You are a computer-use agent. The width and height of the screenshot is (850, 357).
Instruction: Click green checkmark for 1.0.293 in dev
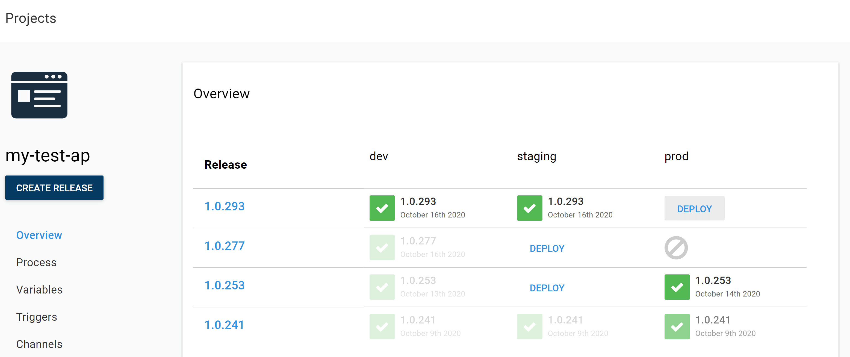coord(382,208)
